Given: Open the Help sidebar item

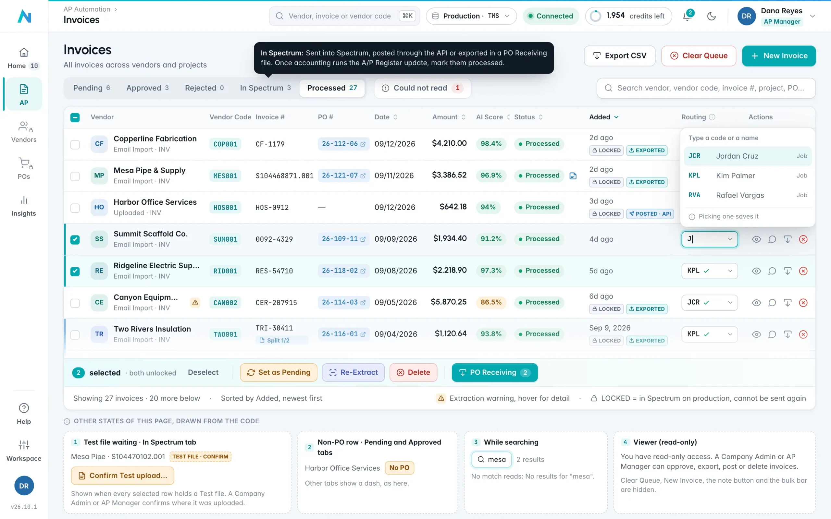Looking at the screenshot, I should 24,414.
